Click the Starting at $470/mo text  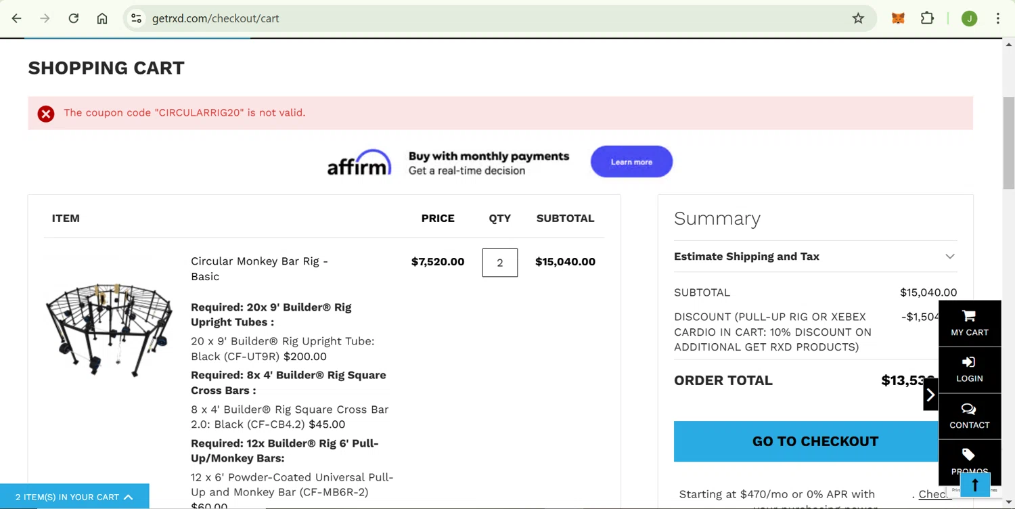[x=777, y=494]
